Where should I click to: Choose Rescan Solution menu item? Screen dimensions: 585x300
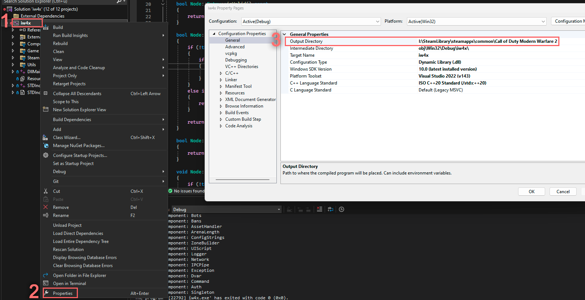click(x=68, y=250)
